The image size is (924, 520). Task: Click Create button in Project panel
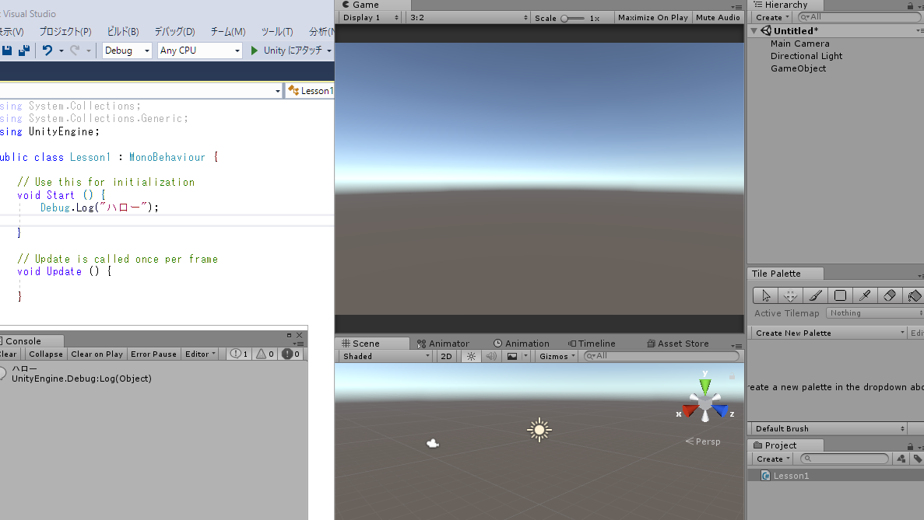click(x=772, y=459)
